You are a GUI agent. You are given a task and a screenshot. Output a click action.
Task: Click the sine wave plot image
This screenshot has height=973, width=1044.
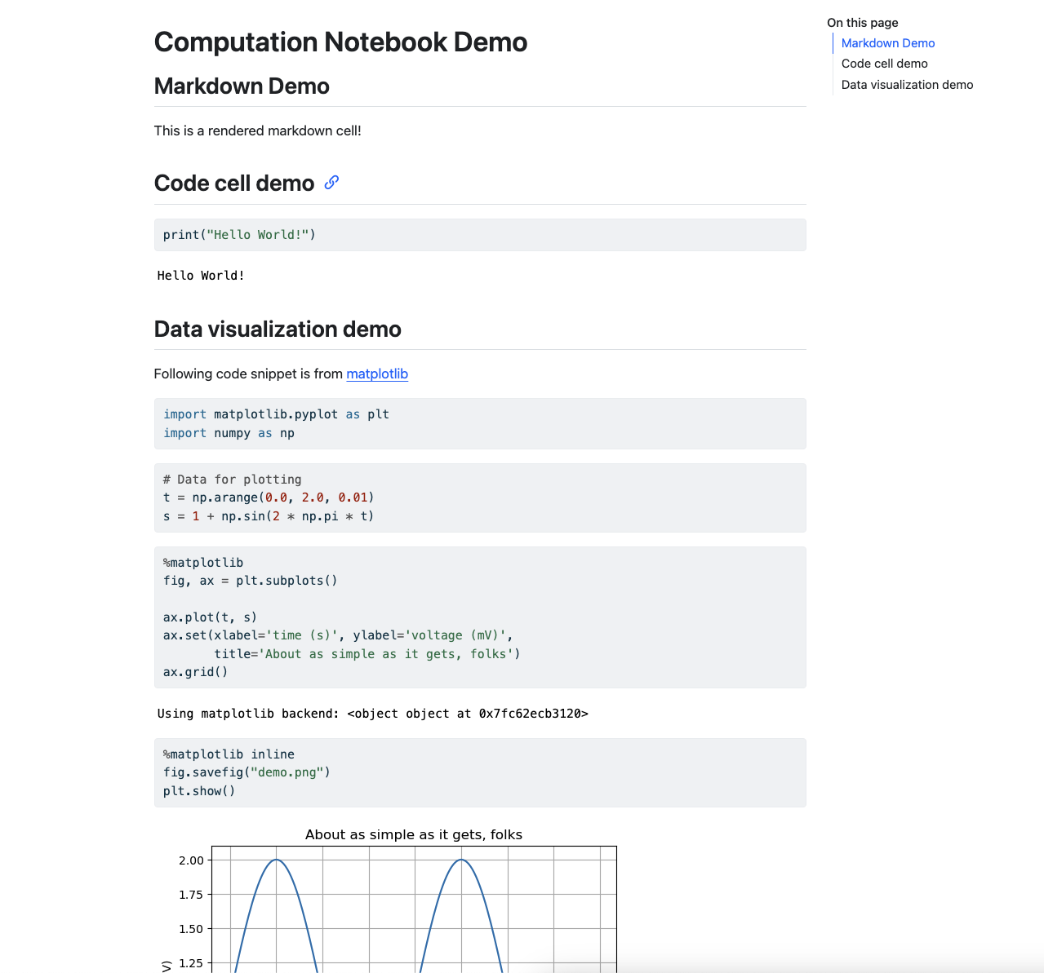tap(388, 899)
